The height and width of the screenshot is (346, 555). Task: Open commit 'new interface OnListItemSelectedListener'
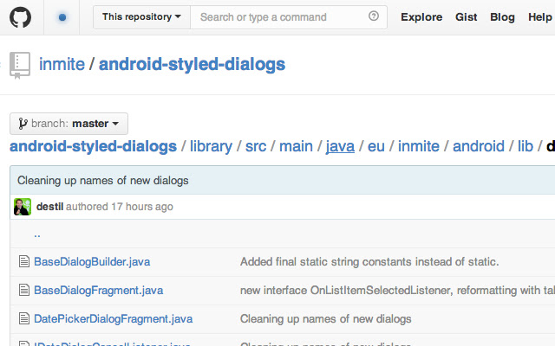tap(397, 291)
